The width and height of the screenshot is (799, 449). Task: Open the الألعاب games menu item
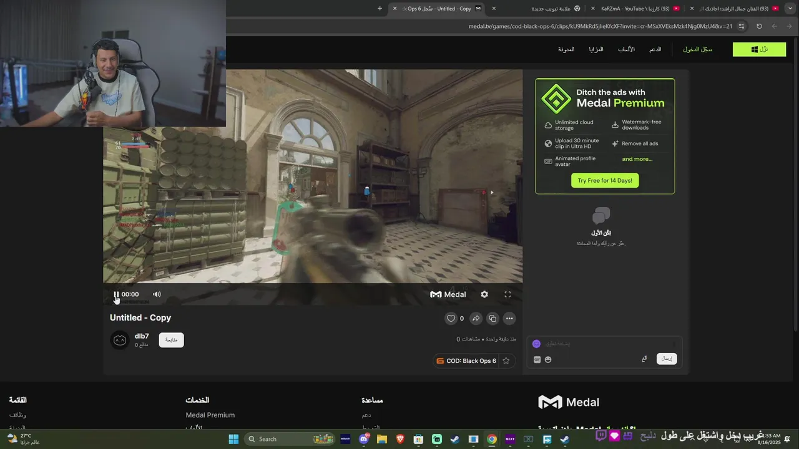coord(626,49)
